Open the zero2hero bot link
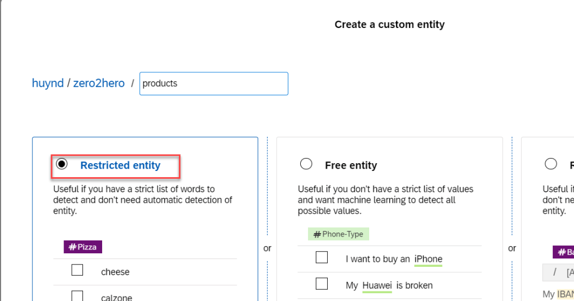Image resolution: width=574 pixels, height=301 pixels. (99, 84)
